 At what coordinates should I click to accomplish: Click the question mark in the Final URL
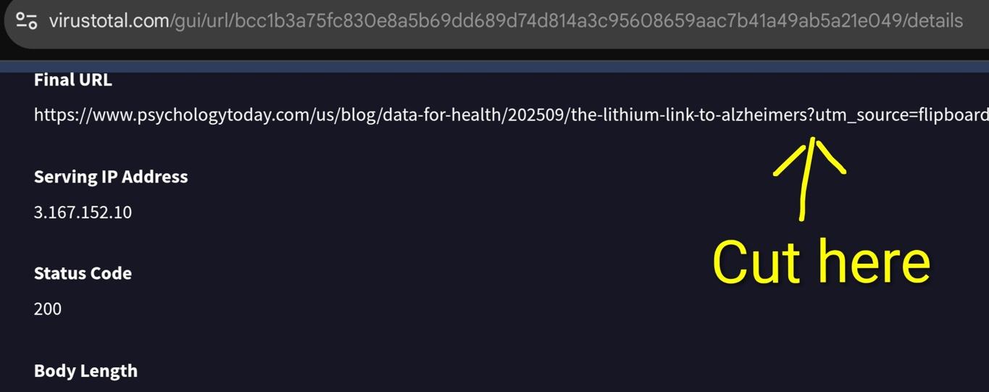[x=811, y=115]
